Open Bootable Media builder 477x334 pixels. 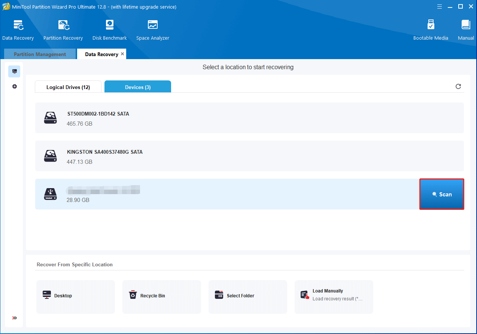click(x=431, y=30)
